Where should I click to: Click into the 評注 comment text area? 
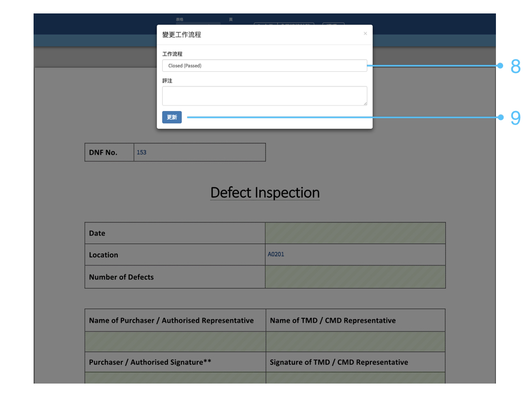[x=264, y=96]
